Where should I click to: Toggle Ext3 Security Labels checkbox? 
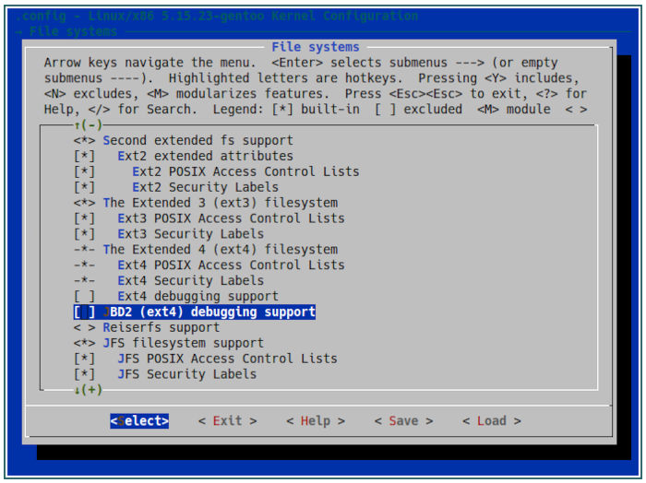click(x=85, y=234)
